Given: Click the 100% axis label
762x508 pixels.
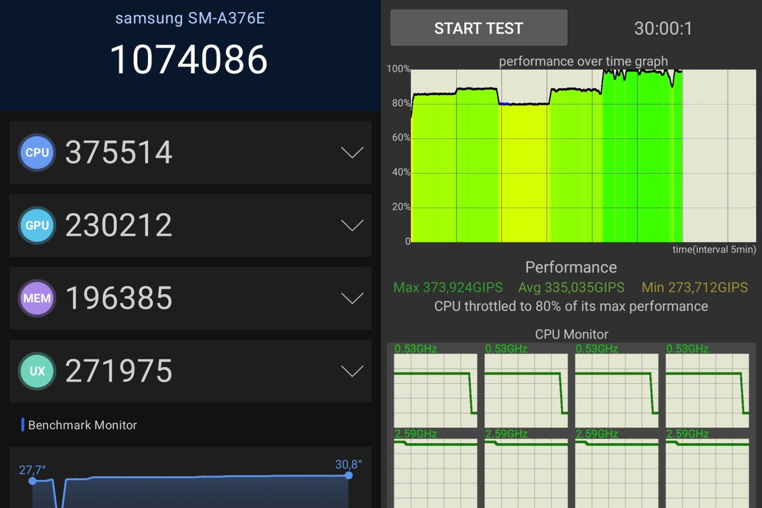Looking at the screenshot, I should click(399, 69).
